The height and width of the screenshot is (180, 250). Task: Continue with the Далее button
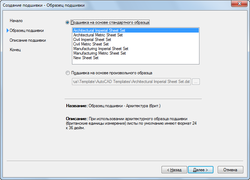coord(200,170)
